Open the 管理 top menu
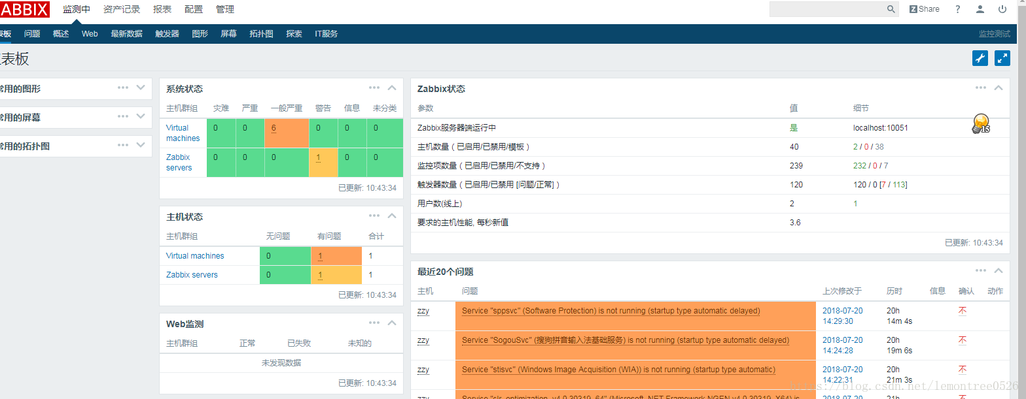This screenshot has width=1026, height=399. [225, 9]
